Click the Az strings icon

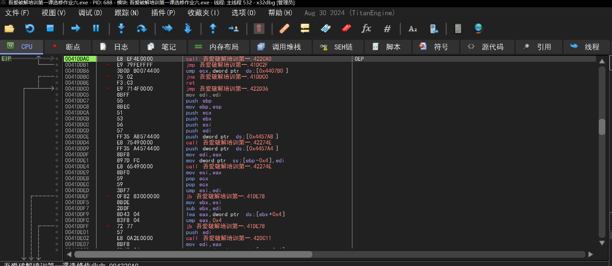(413, 29)
